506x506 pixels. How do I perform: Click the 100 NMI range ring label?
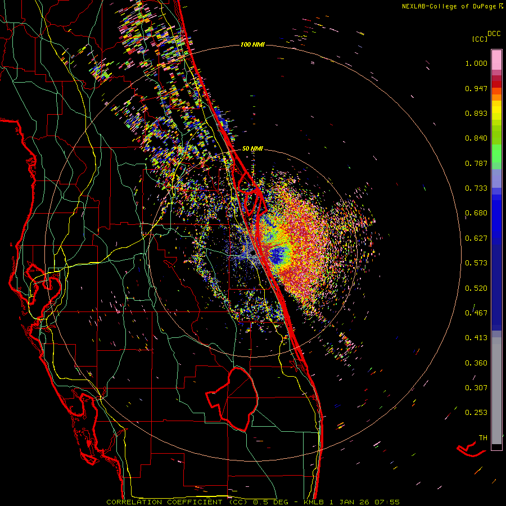pyautogui.click(x=252, y=44)
